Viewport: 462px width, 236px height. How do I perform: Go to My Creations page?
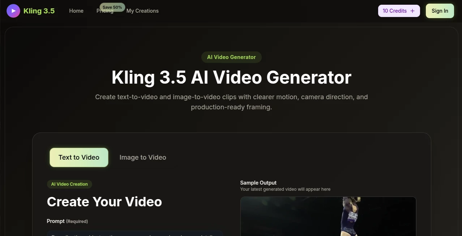click(142, 11)
